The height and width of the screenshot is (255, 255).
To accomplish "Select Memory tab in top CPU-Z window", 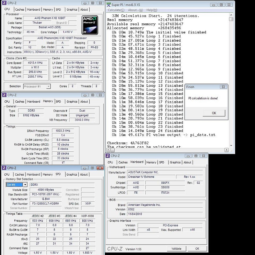I will 48,10.
